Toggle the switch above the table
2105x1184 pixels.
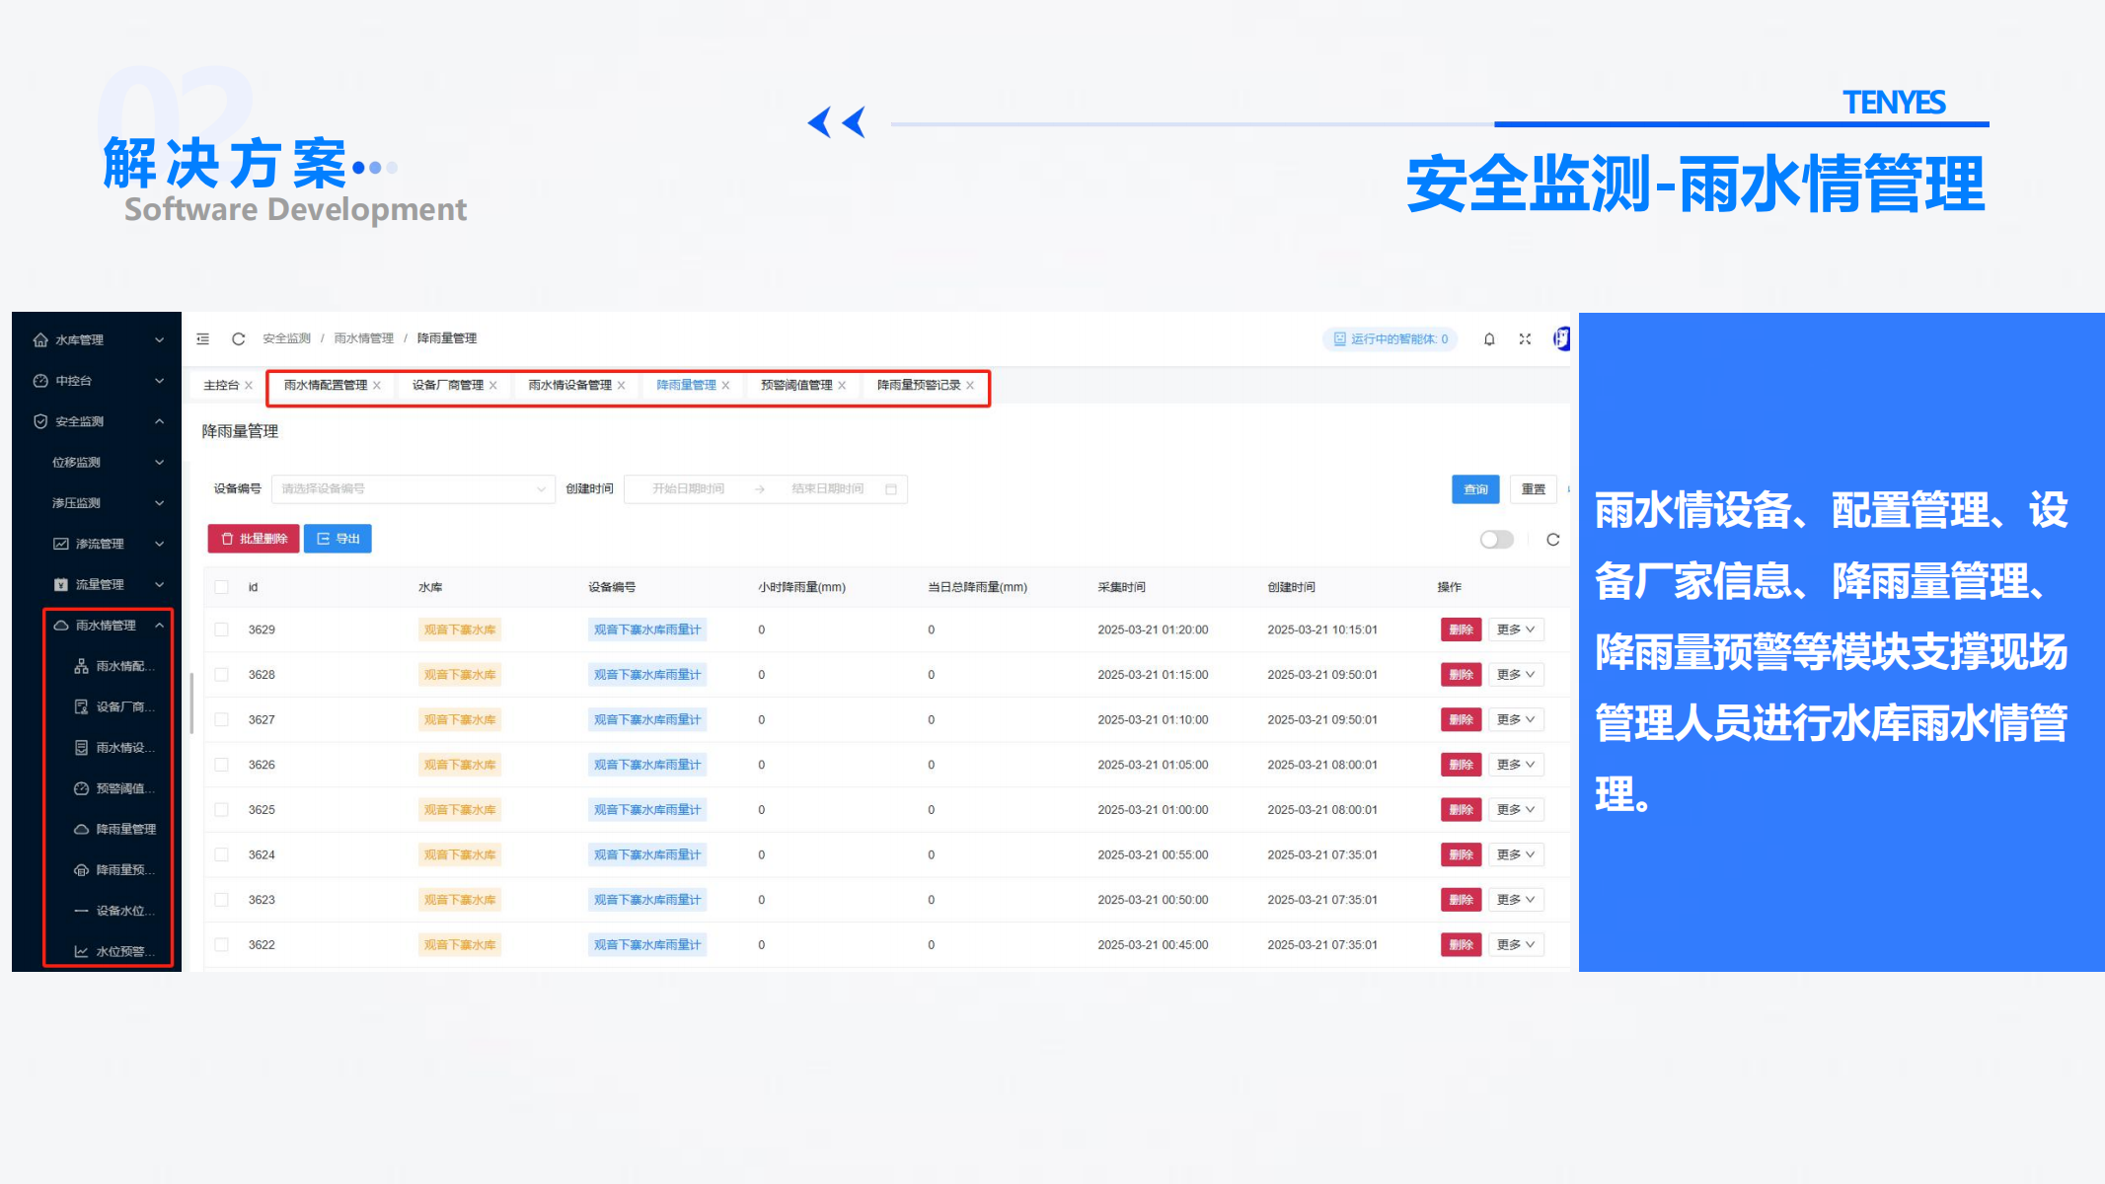pos(1496,540)
